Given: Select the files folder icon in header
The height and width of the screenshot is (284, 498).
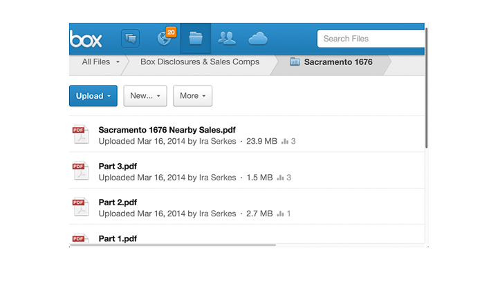Looking at the screenshot, I should pyautogui.click(x=195, y=39).
